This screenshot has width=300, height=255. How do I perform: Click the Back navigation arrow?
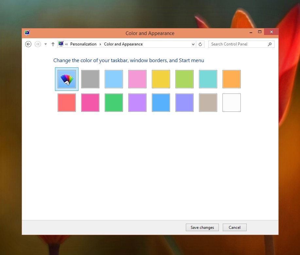click(x=28, y=44)
